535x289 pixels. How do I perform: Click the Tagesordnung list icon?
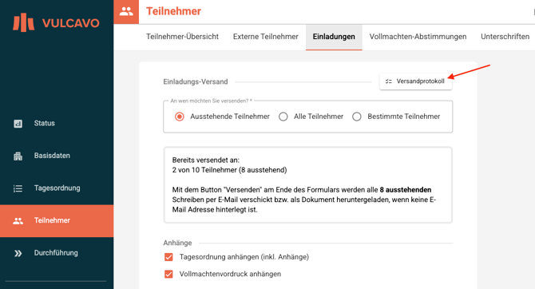(x=18, y=188)
